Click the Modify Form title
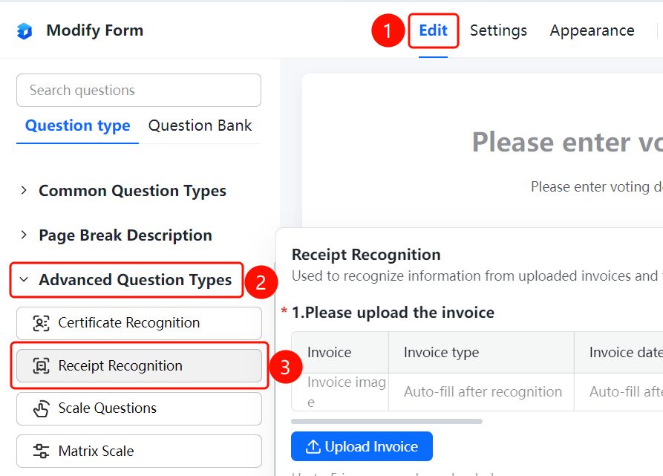The height and width of the screenshot is (476, 663). 95,30
